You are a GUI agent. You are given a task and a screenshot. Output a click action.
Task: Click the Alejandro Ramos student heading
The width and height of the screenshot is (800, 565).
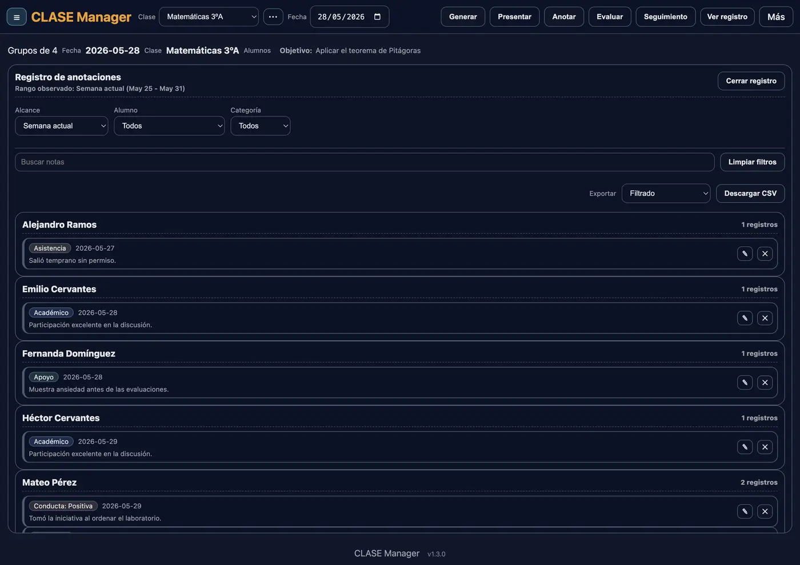[59, 225]
